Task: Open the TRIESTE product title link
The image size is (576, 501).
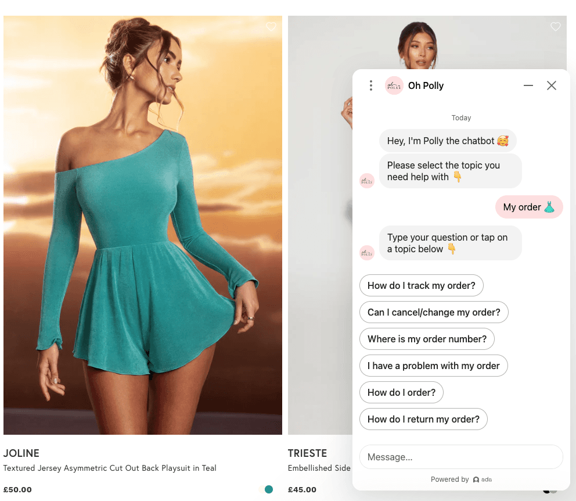Action: [x=308, y=453]
